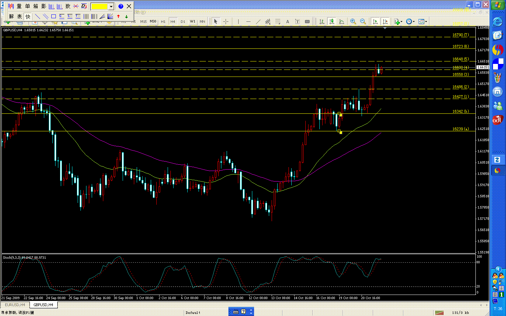
Task: Zoom out of the chart
Action: pos(363,21)
